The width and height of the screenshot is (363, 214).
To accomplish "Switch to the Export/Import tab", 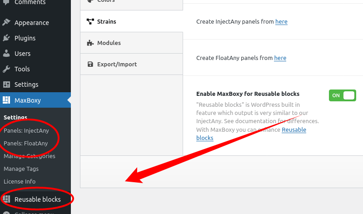I will click(x=131, y=64).
